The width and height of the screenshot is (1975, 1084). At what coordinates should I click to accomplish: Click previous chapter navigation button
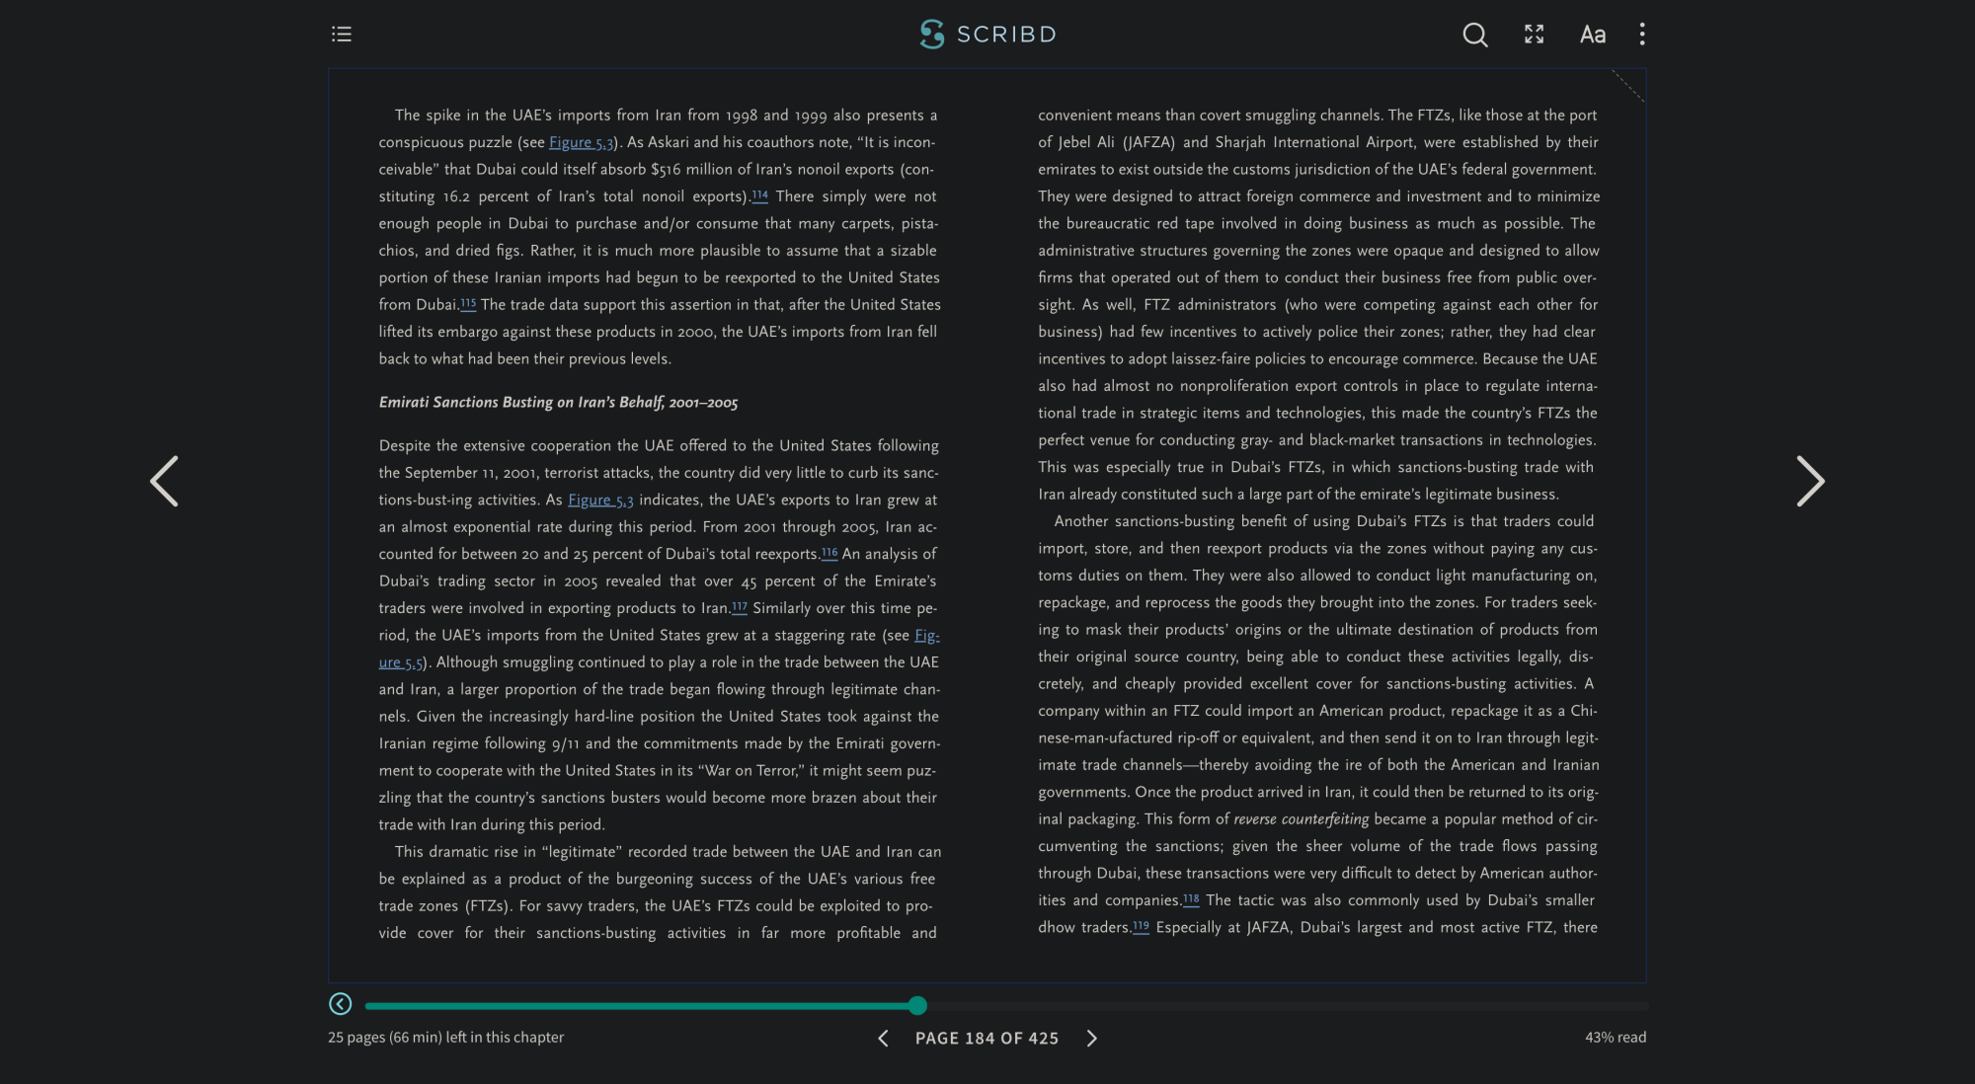coord(341,1005)
